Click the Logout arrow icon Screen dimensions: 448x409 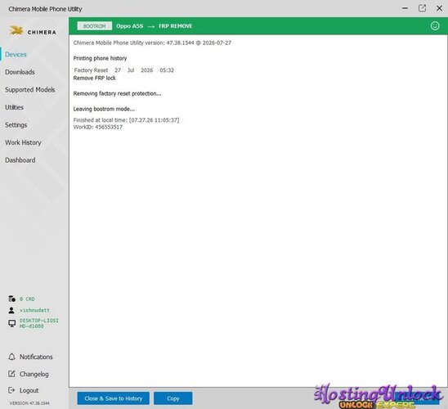coord(11,390)
